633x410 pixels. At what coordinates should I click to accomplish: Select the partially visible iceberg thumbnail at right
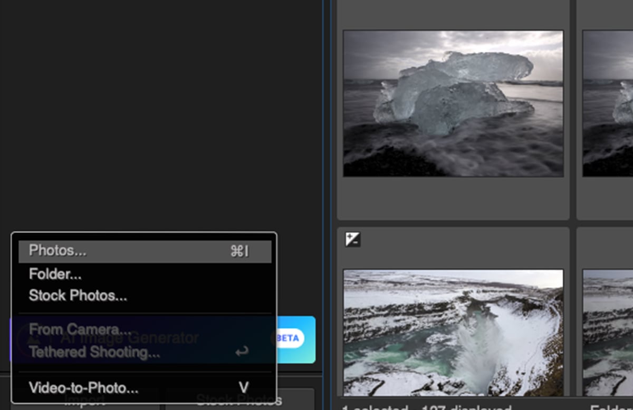coord(607,103)
